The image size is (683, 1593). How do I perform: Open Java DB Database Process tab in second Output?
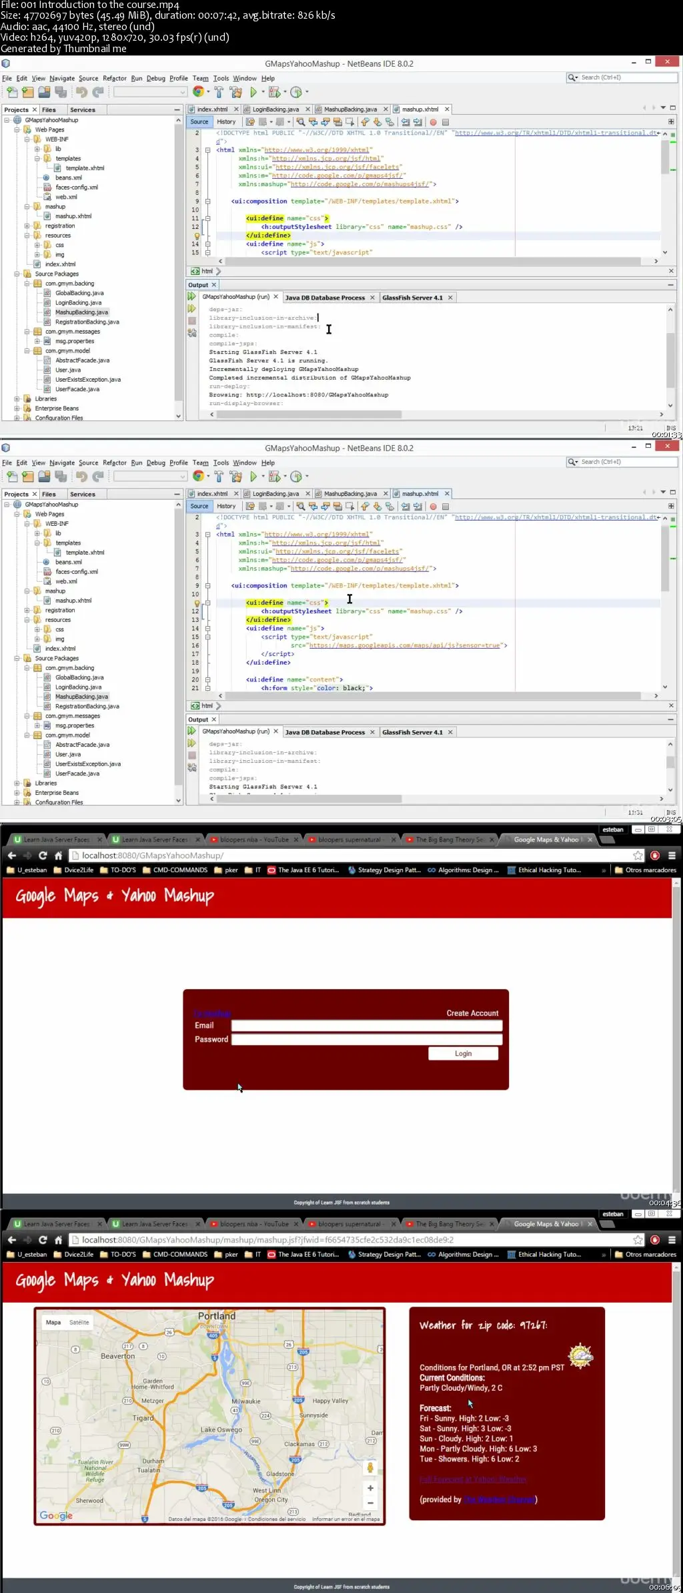(x=325, y=732)
